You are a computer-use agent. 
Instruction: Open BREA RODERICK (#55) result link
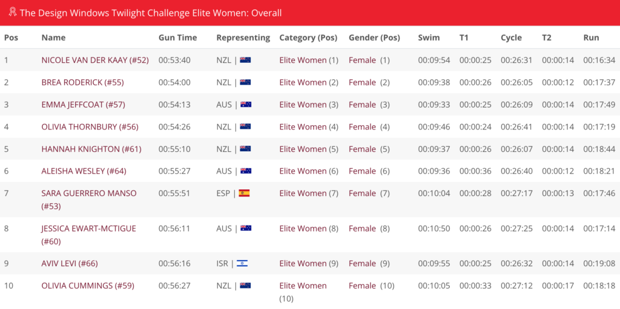click(82, 82)
